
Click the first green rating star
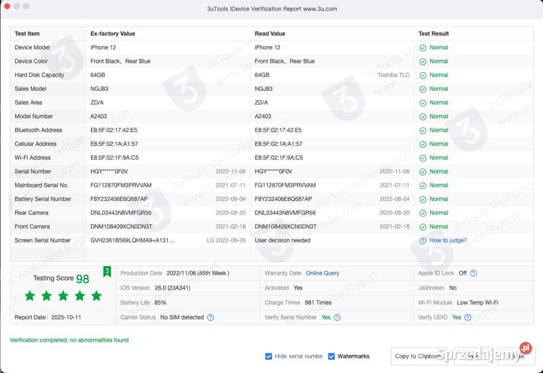[30, 296]
